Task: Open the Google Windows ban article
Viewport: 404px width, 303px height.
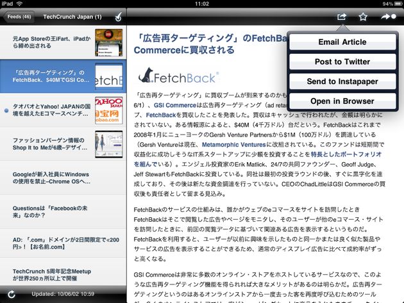Action: tap(63, 178)
